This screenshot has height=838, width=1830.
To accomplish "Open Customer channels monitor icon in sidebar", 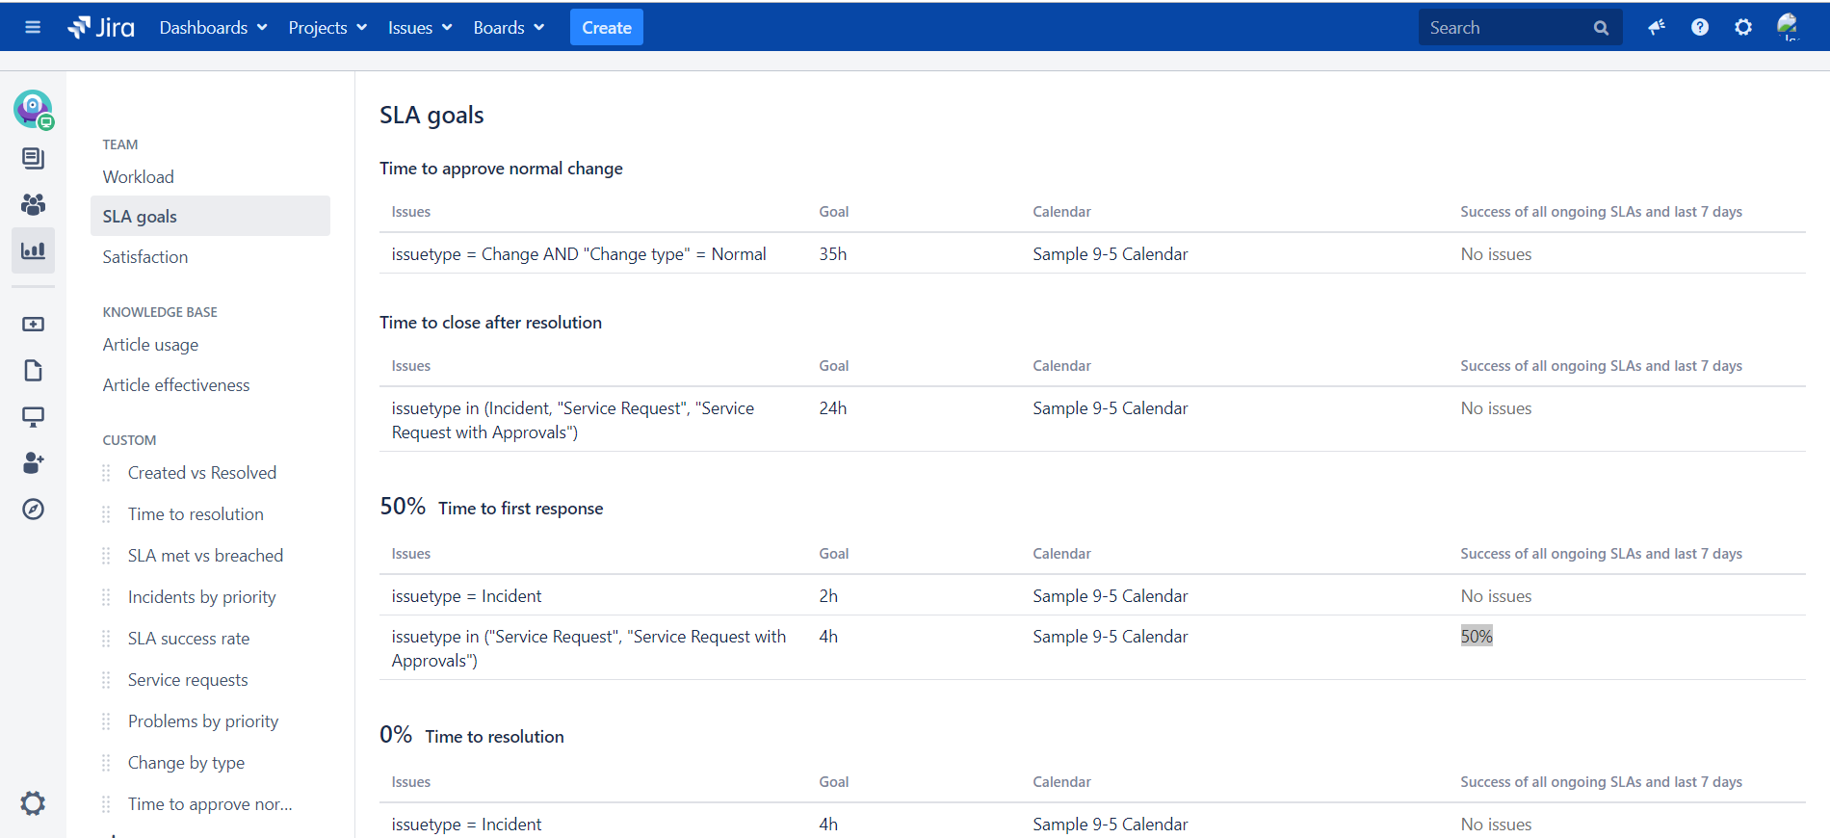I will (x=33, y=417).
